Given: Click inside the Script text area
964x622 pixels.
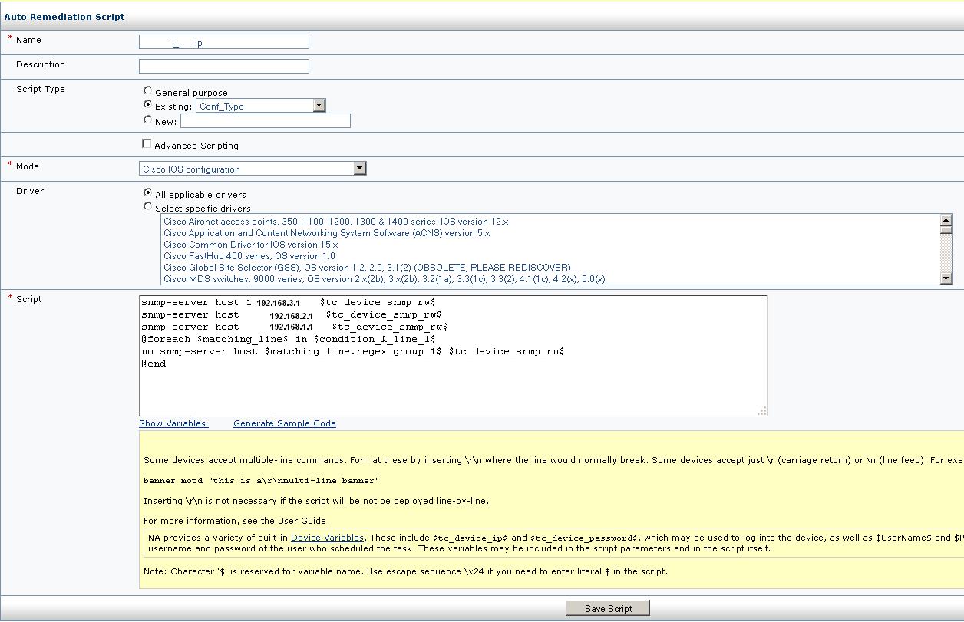Looking at the screenshot, I should click(453, 355).
